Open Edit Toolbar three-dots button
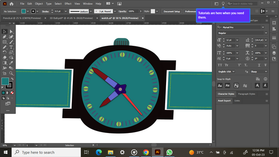 tap(8, 110)
